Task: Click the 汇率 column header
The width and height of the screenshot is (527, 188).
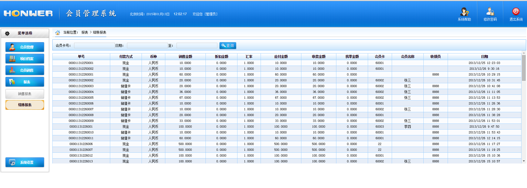Action: [249, 57]
